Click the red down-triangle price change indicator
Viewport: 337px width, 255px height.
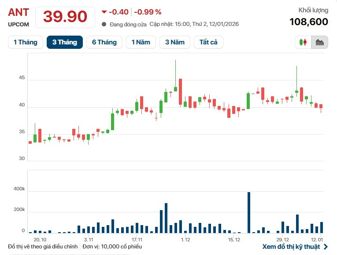point(104,12)
